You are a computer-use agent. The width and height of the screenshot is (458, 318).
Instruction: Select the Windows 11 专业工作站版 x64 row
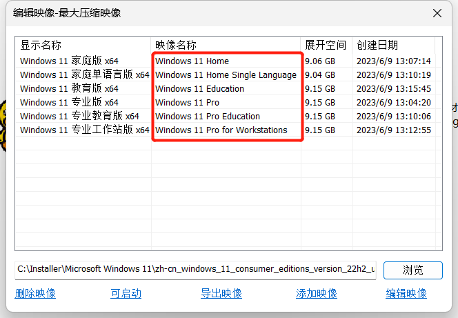point(84,130)
